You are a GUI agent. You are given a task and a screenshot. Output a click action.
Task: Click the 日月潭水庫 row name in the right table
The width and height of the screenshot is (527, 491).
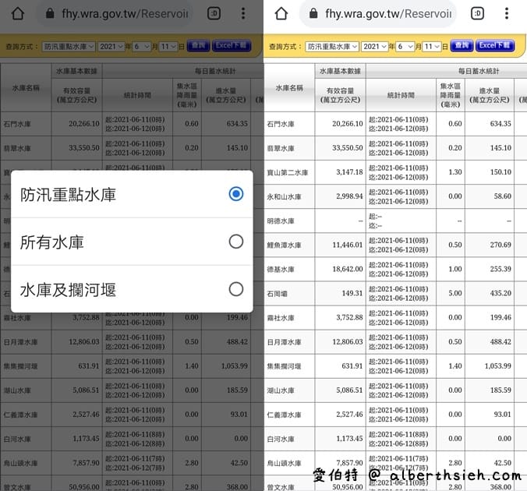pos(284,342)
